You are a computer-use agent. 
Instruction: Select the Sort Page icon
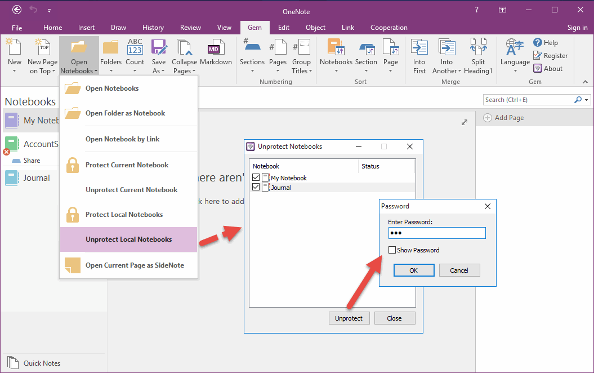pos(391,47)
